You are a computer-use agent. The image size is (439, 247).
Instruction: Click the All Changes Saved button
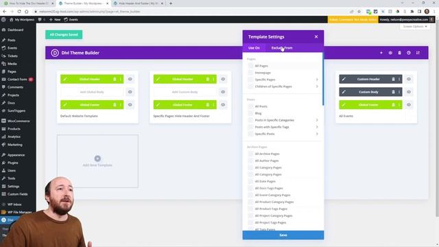(x=64, y=34)
